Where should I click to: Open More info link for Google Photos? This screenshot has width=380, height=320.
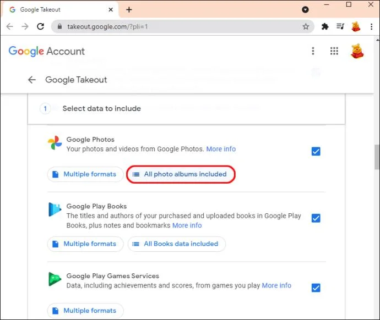tap(221, 149)
